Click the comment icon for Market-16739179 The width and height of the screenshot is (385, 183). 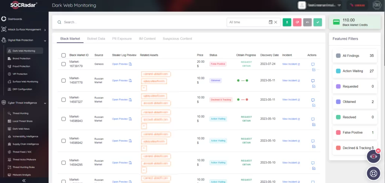click(313, 64)
